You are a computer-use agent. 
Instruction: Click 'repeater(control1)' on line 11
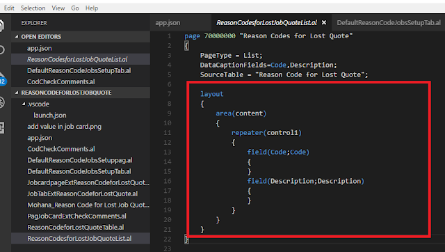266,133
